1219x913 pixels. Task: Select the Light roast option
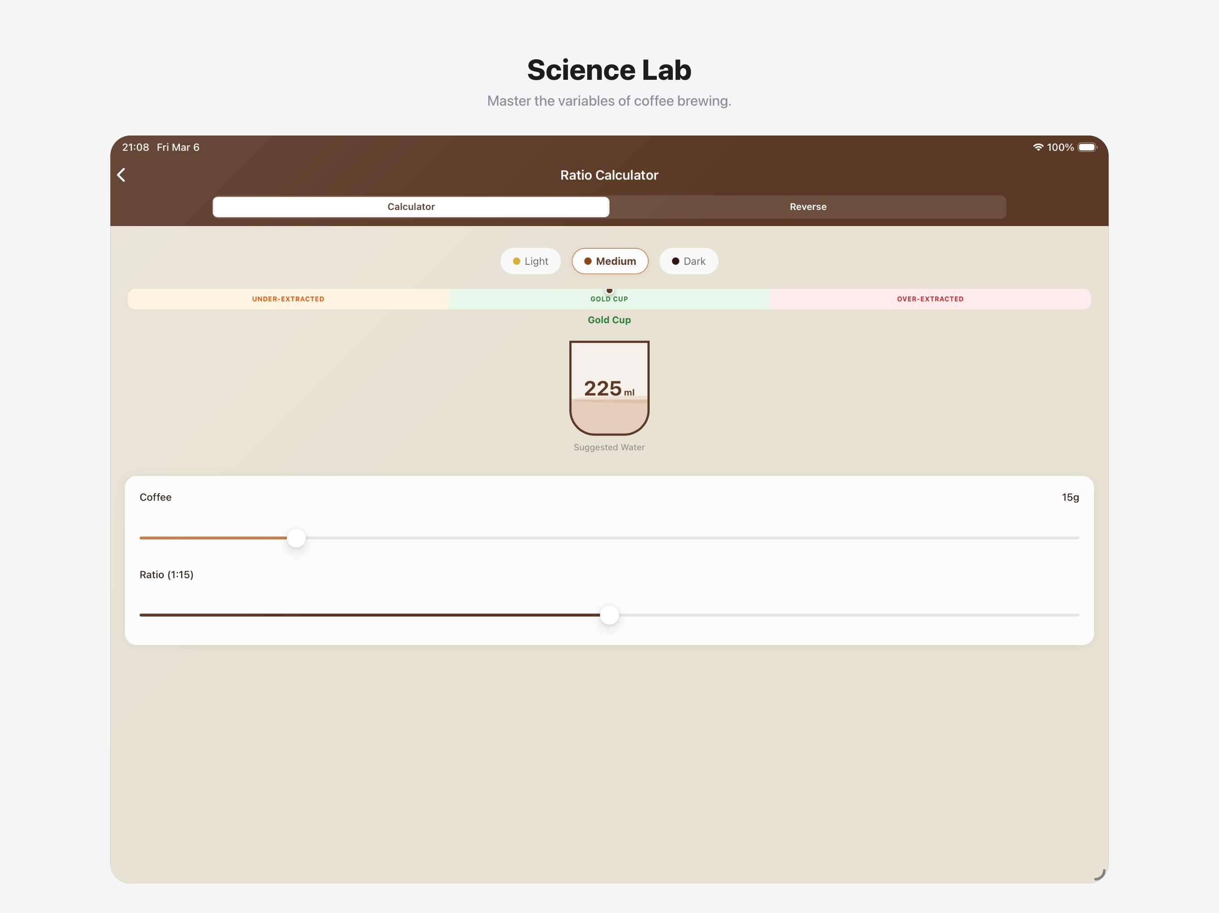tap(530, 261)
